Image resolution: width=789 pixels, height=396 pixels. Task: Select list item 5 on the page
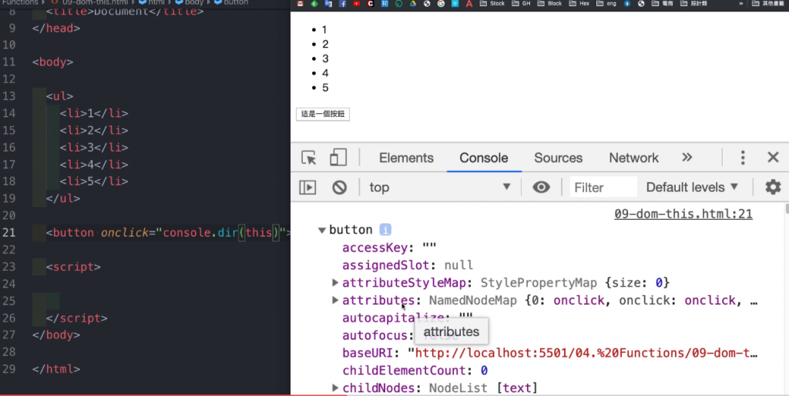(x=325, y=88)
